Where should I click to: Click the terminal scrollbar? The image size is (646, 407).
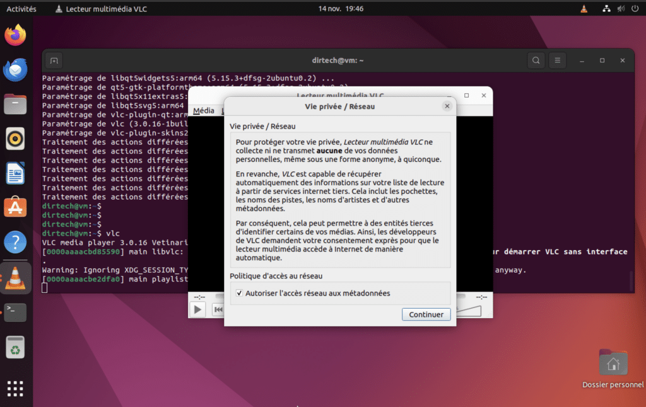tap(631, 280)
